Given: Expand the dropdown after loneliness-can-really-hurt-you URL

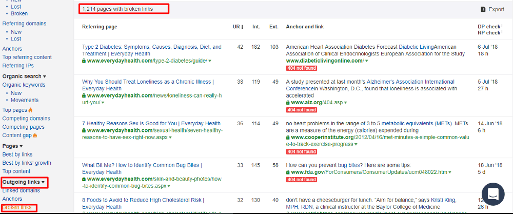Looking at the screenshot, I should pos(103,103).
